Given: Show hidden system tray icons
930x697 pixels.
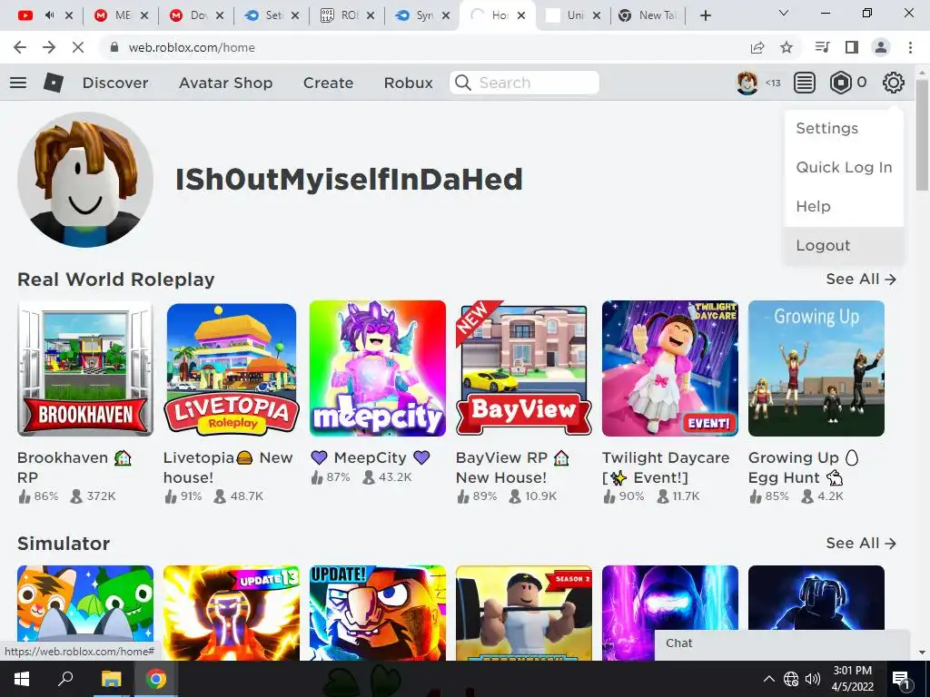Looking at the screenshot, I should pos(768,679).
